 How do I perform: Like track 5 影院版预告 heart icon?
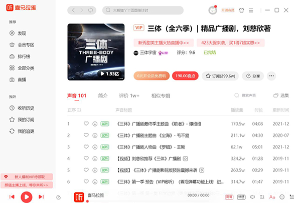point(86,170)
